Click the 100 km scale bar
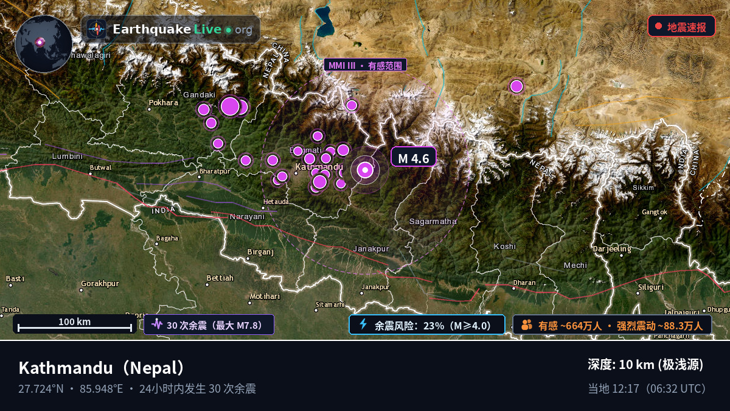 point(74,325)
